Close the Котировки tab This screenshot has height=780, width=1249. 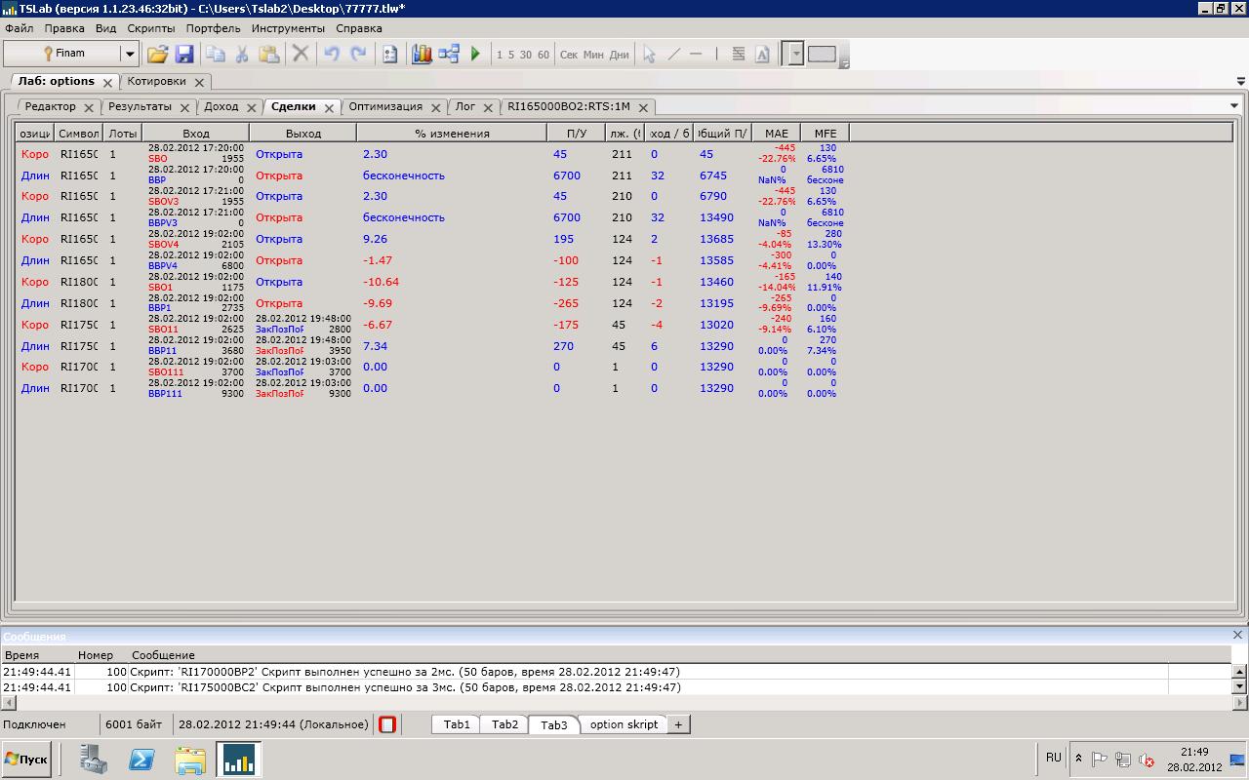pos(199,82)
